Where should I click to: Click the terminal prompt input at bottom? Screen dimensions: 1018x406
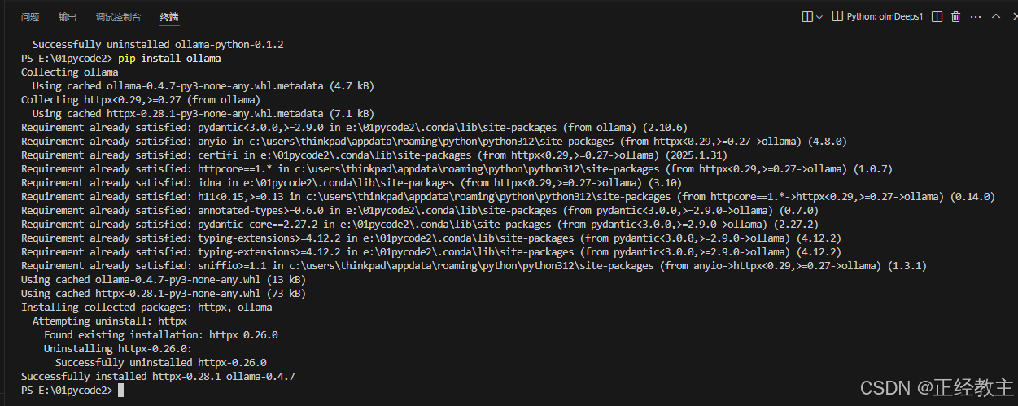pos(120,391)
